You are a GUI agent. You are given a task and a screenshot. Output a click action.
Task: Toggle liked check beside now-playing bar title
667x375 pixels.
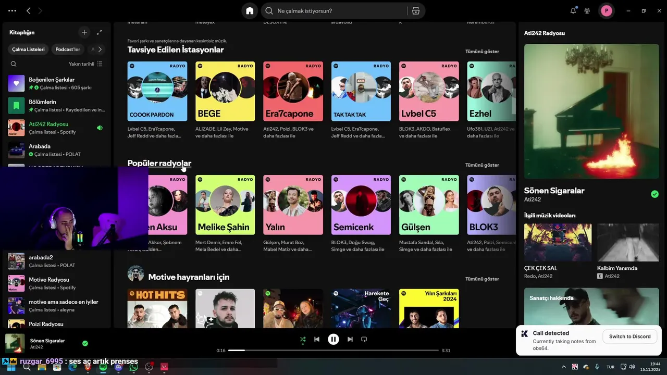[x=85, y=343]
